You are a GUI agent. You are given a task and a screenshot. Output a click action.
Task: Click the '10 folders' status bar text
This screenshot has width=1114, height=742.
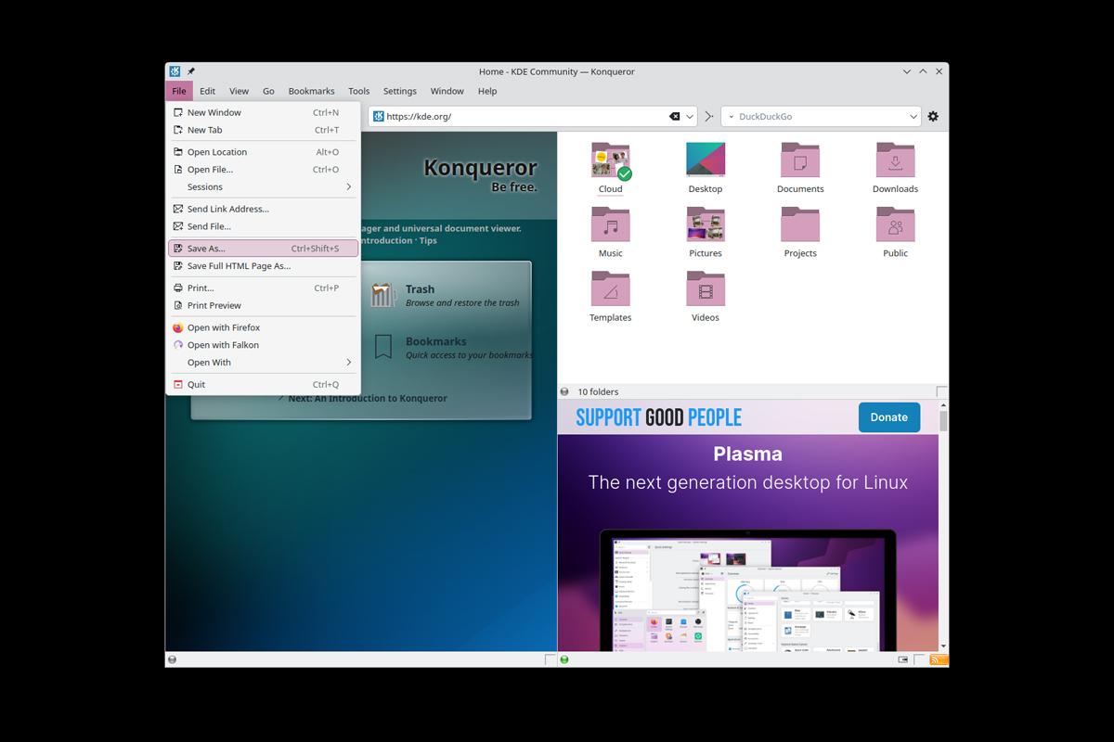point(598,391)
